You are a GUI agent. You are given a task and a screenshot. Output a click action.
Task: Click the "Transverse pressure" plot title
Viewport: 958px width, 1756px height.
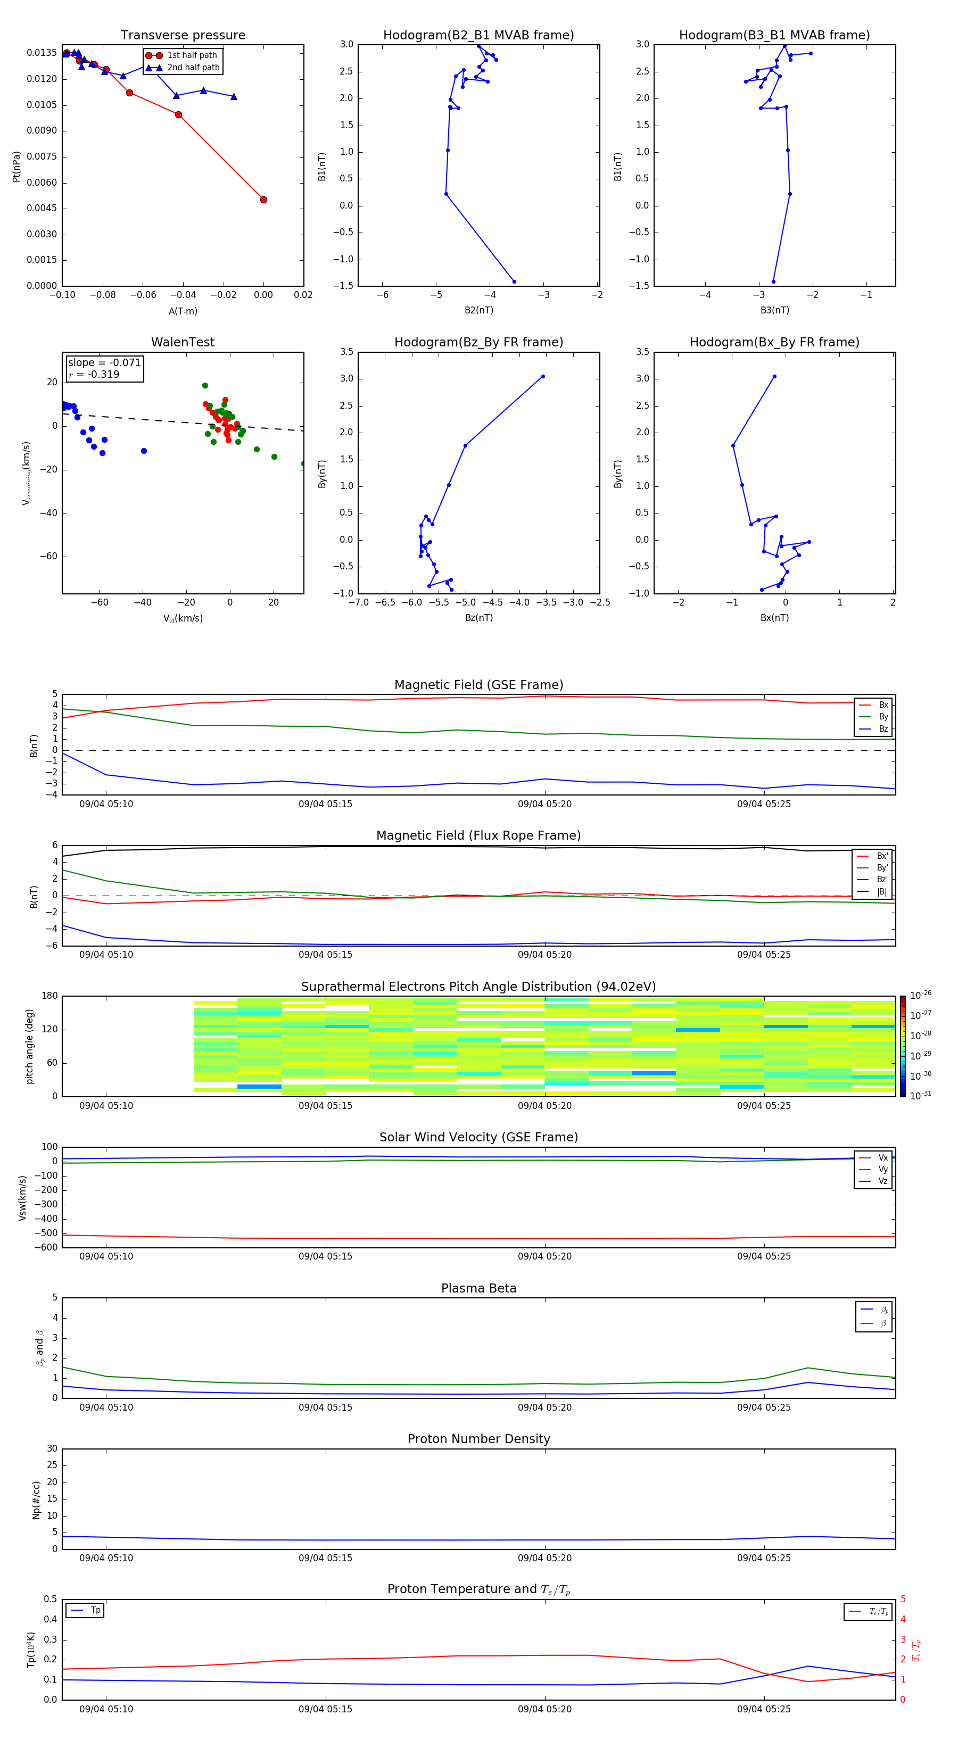point(183,36)
